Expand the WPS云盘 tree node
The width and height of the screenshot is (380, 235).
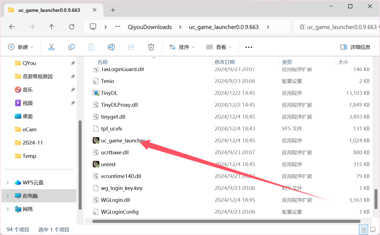(7, 182)
